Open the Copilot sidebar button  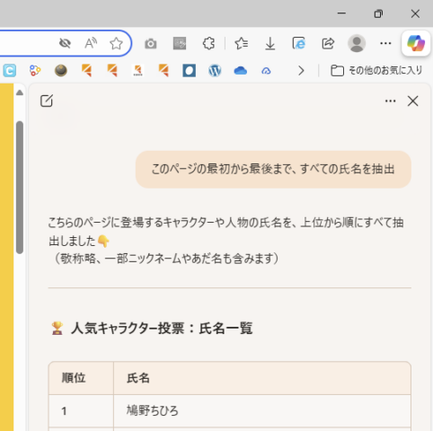416,43
